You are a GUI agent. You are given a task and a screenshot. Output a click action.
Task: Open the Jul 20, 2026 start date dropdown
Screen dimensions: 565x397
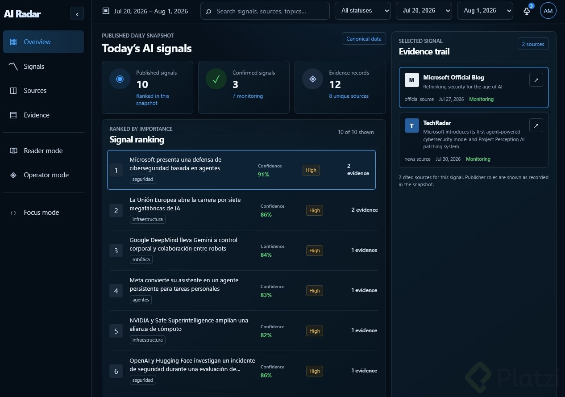[x=424, y=11]
